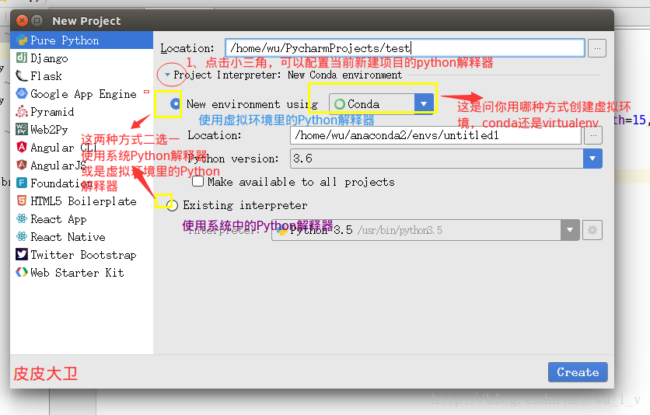Click the HTML5 Boilerplate label text
Screen dimensions: 650x415
[x=83, y=201]
